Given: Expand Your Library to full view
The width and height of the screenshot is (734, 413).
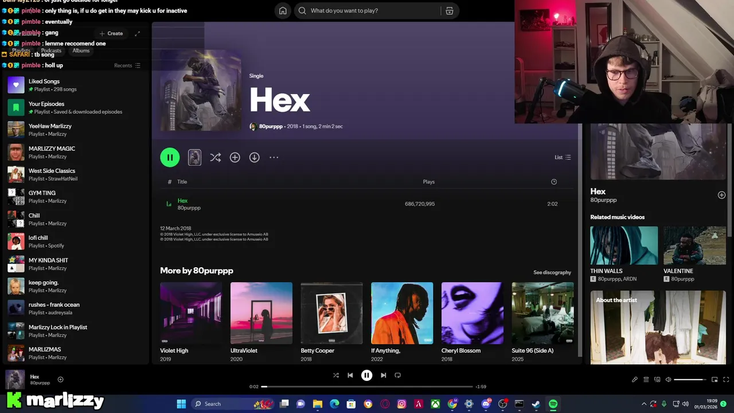Looking at the screenshot, I should click(137, 33).
